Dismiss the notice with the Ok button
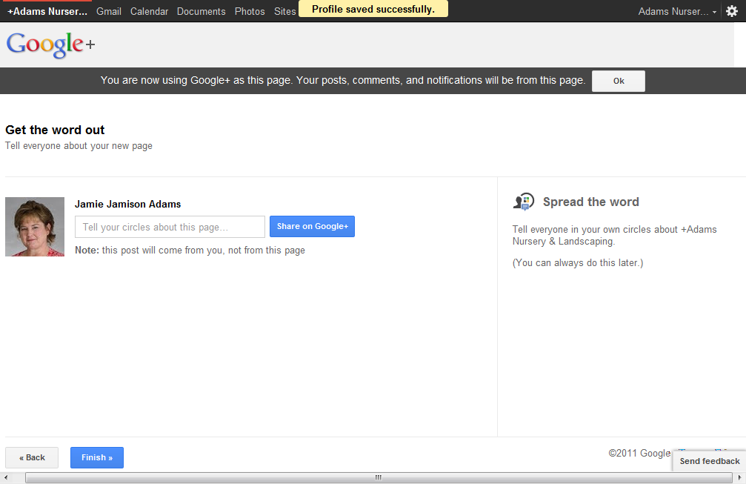Image resolution: width=746 pixels, height=484 pixels. pos(619,81)
